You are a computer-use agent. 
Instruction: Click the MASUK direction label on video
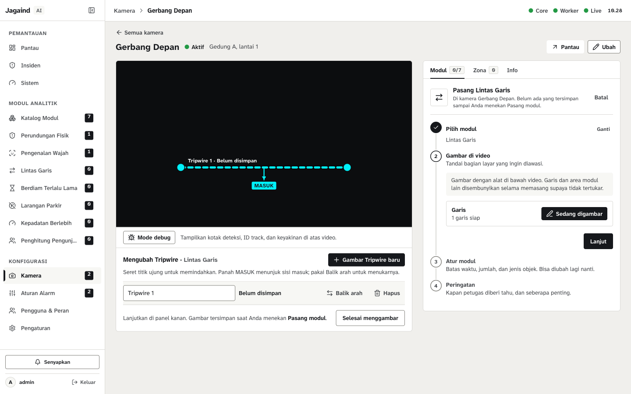point(264,186)
